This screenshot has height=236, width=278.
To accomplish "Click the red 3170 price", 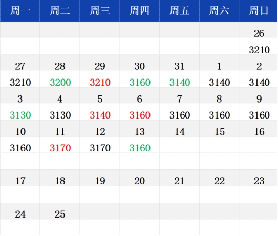I will [x=60, y=148].
